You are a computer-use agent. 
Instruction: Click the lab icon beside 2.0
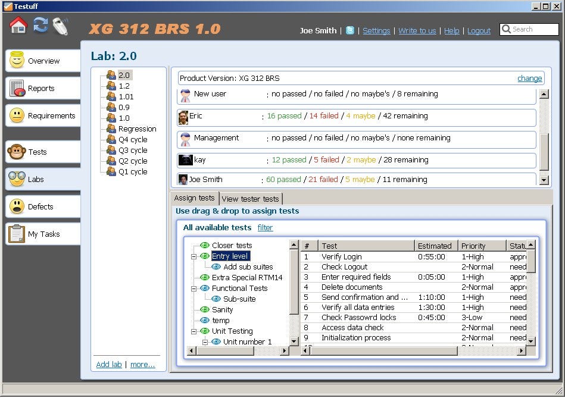pos(111,75)
